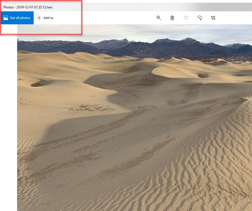
Task: Zoom in with the magnifier icon
Action: coord(159,18)
